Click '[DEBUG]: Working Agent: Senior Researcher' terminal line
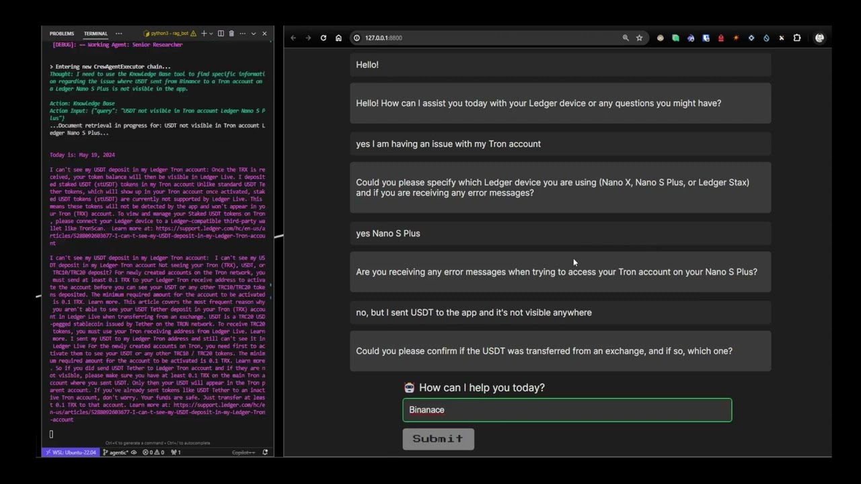The image size is (861, 484). click(x=118, y=44)
